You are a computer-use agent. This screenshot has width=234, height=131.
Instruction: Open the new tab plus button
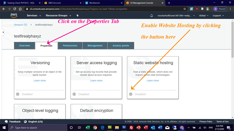[x=169, y=3]
